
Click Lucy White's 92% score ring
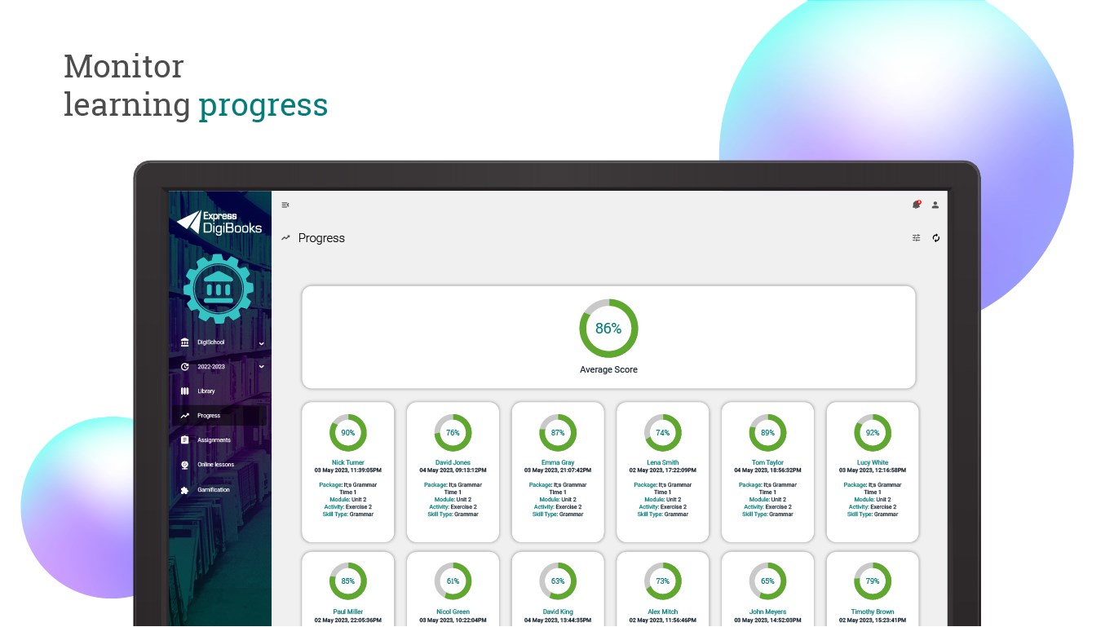click(x=873, y=433)
